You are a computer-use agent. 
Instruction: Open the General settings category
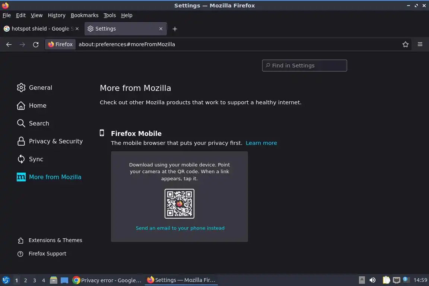(x=35, y=88)
